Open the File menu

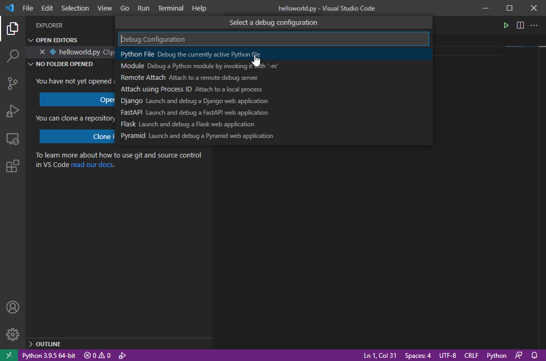pyautogui.click(x=28, y=8)
